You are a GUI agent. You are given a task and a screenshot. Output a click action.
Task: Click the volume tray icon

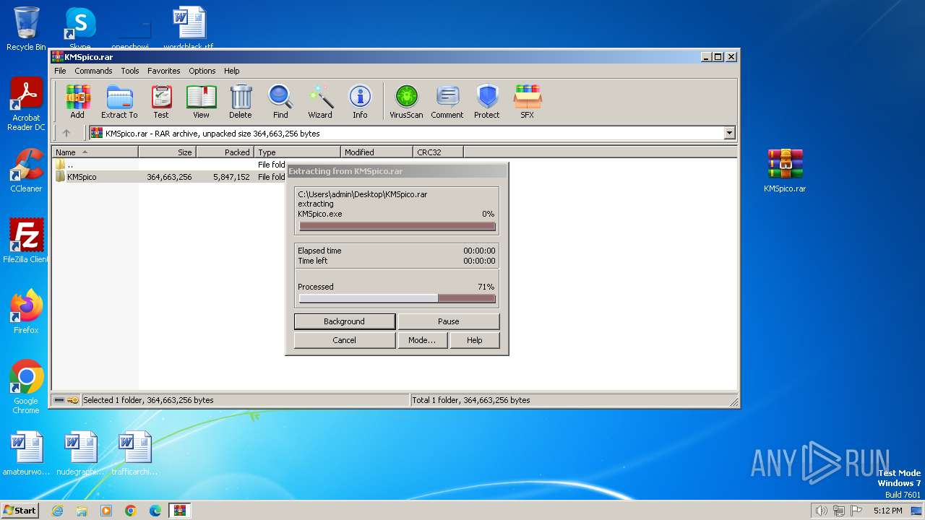click(821, 511)
